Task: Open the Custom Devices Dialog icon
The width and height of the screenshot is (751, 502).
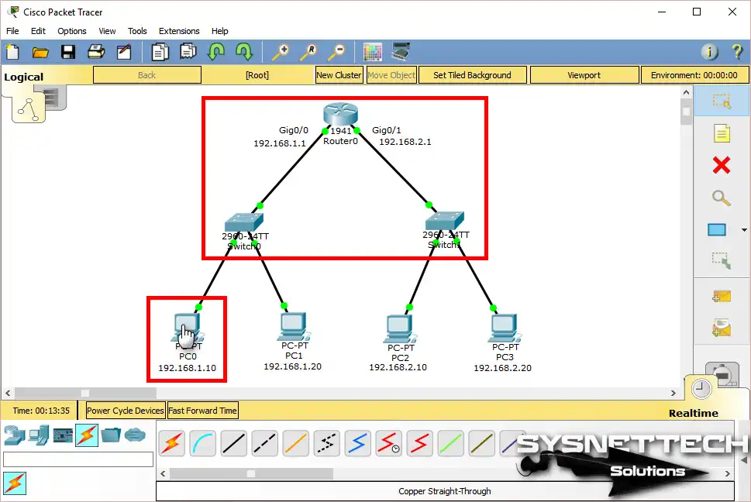Action: coord(401,52)
